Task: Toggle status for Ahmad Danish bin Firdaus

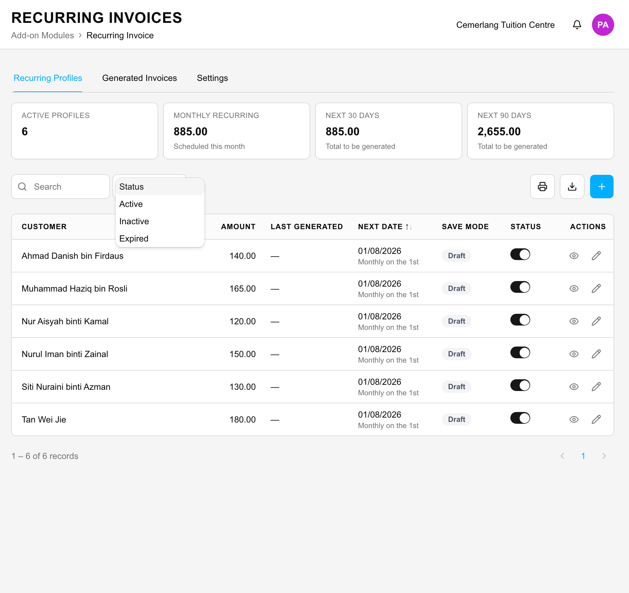Action: pos(520,254)
